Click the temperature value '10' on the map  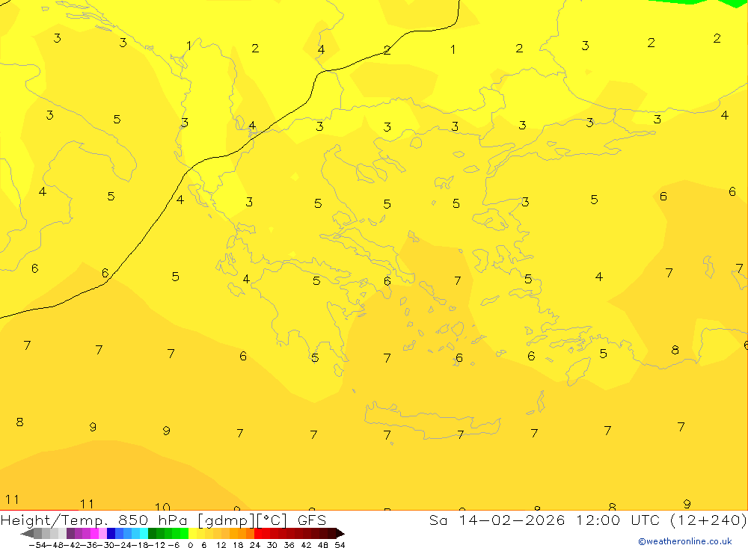click(162, 506)
